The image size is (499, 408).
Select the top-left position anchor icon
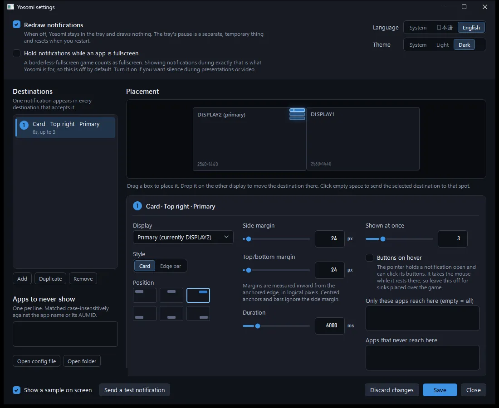(x=144, y=295)
